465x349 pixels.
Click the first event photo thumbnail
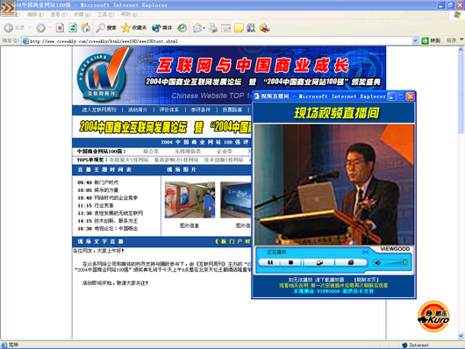[190, 200]
